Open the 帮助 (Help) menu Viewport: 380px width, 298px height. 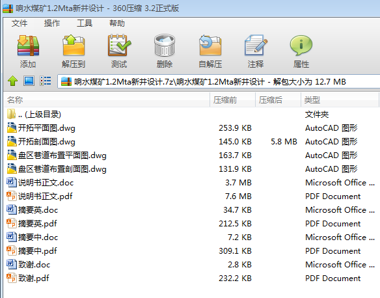[x=117, y=23]
